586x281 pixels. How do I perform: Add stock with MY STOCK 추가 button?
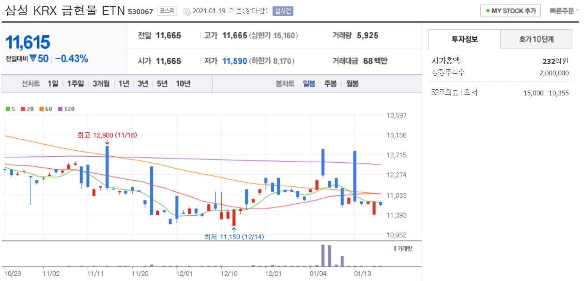pos(510,11)
